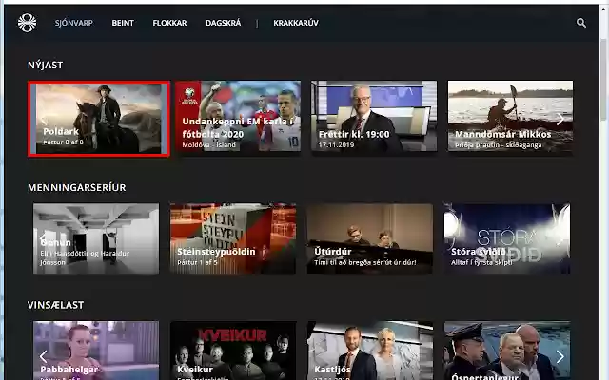Open the Sjónvarp menu item
This screenshot has width=609, height=380.
[x=74, y=23]
